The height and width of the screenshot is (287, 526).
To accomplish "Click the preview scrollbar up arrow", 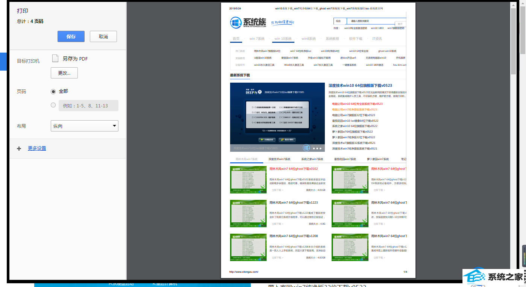I will [x=513, y=5].
